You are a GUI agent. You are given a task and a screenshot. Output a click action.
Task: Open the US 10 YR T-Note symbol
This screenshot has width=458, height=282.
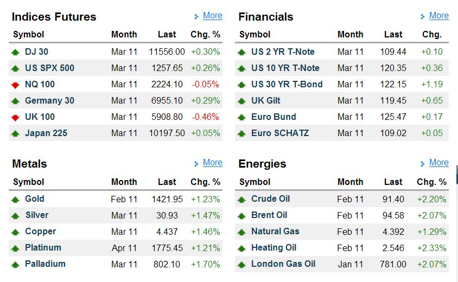[285, 68]
